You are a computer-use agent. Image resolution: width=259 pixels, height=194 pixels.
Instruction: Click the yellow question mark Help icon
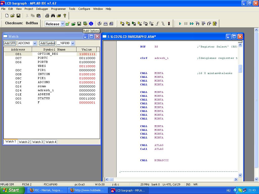coord(65,15)
